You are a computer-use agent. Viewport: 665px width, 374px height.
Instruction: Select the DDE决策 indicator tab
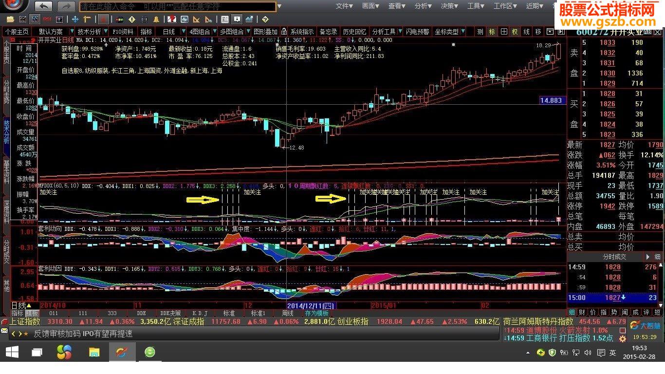171,313
